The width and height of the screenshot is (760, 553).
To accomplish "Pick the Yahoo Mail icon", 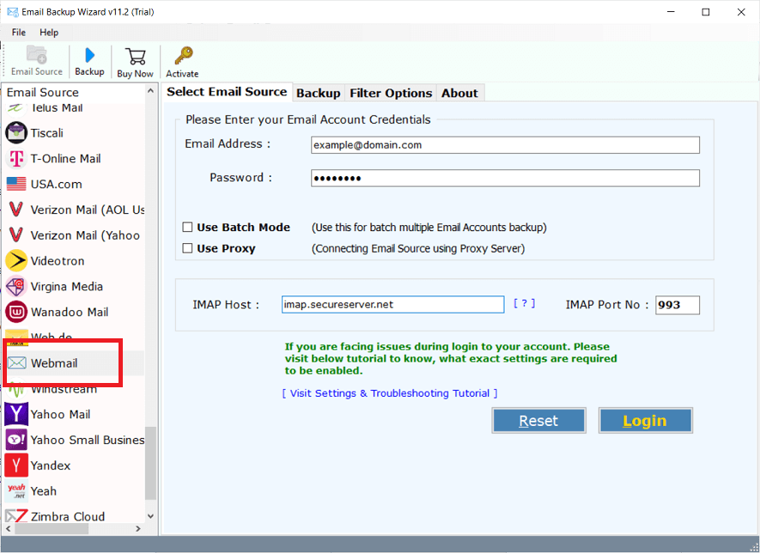I will click(16, 414).
